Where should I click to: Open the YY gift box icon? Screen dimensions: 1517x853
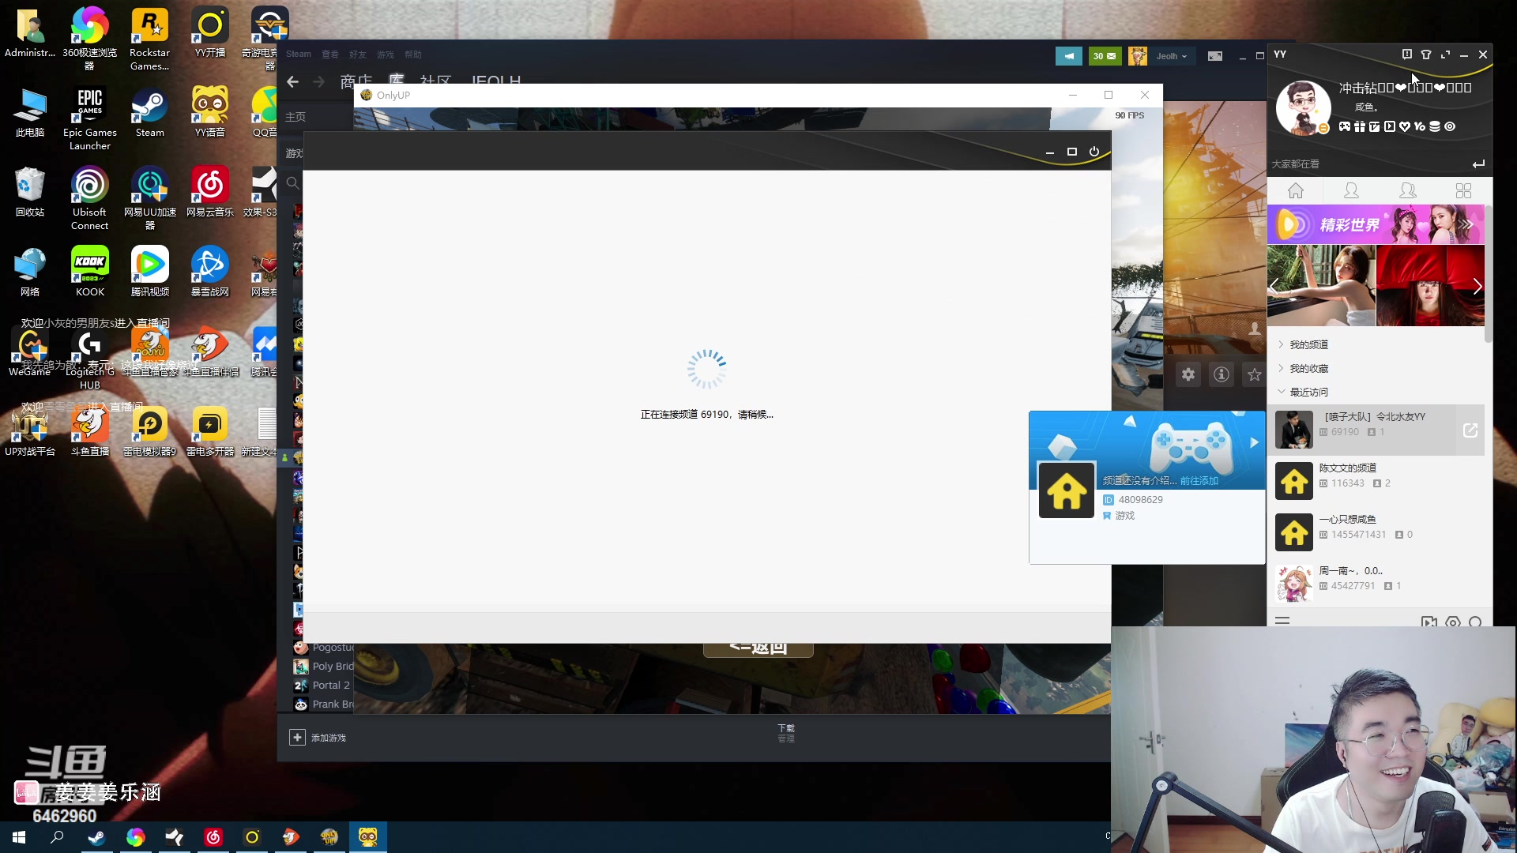(1359, 126)
